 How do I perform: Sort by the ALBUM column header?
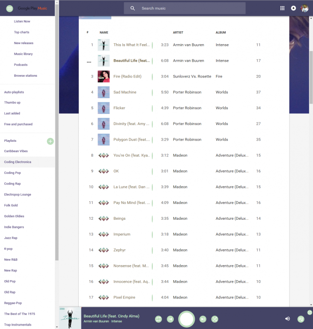tap(221, 33)
